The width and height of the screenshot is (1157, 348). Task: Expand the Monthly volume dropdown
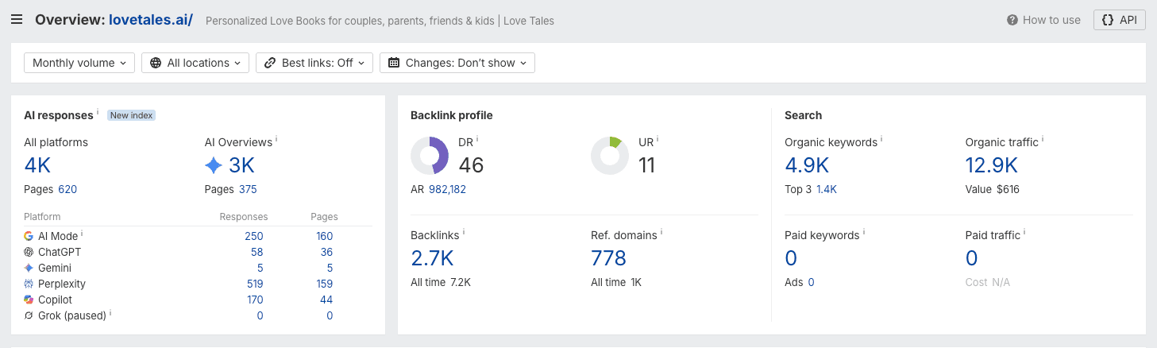pos(79,63)
